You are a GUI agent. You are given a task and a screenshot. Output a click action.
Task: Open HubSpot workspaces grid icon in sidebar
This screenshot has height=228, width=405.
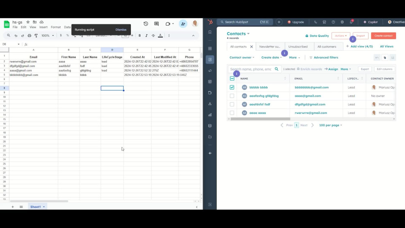210,49
